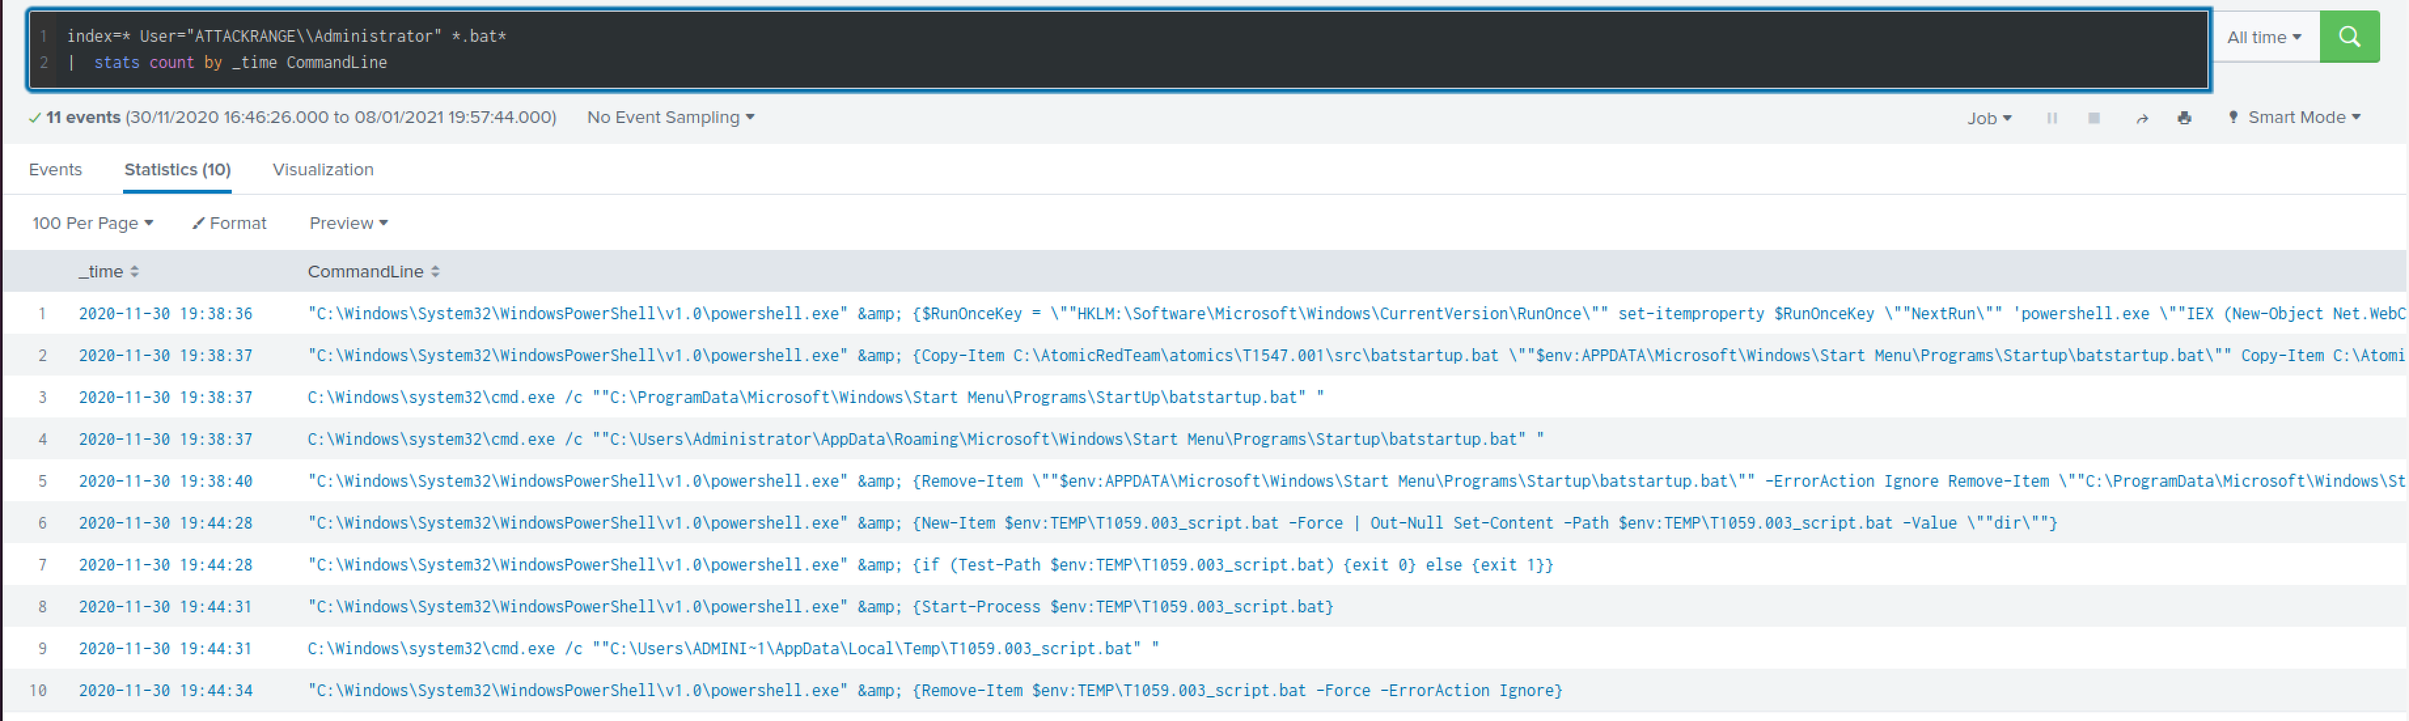Stop the search job
Viewport: 2409px width, 721px height.
point(2094,118)
